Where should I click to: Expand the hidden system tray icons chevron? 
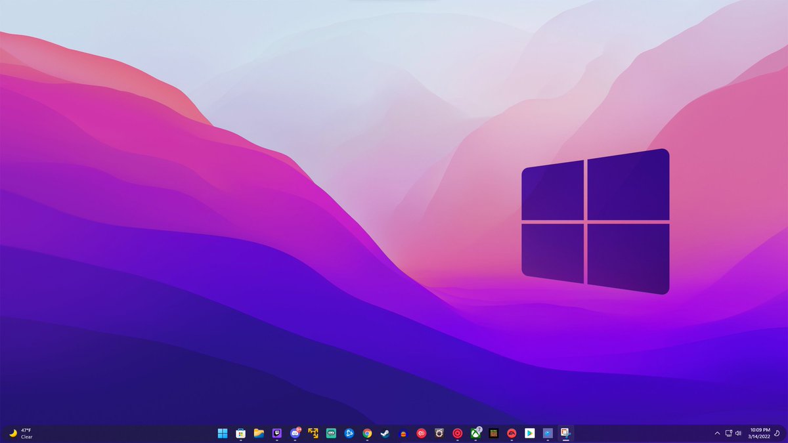717,433
